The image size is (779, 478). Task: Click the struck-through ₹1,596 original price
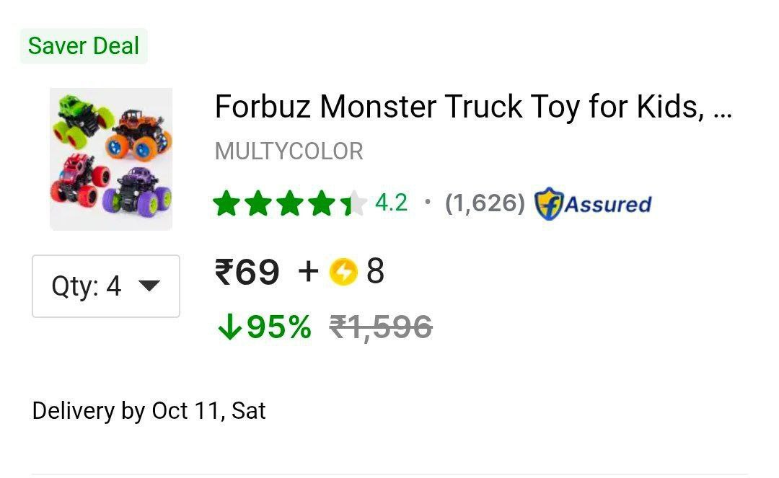pos(381,328)
